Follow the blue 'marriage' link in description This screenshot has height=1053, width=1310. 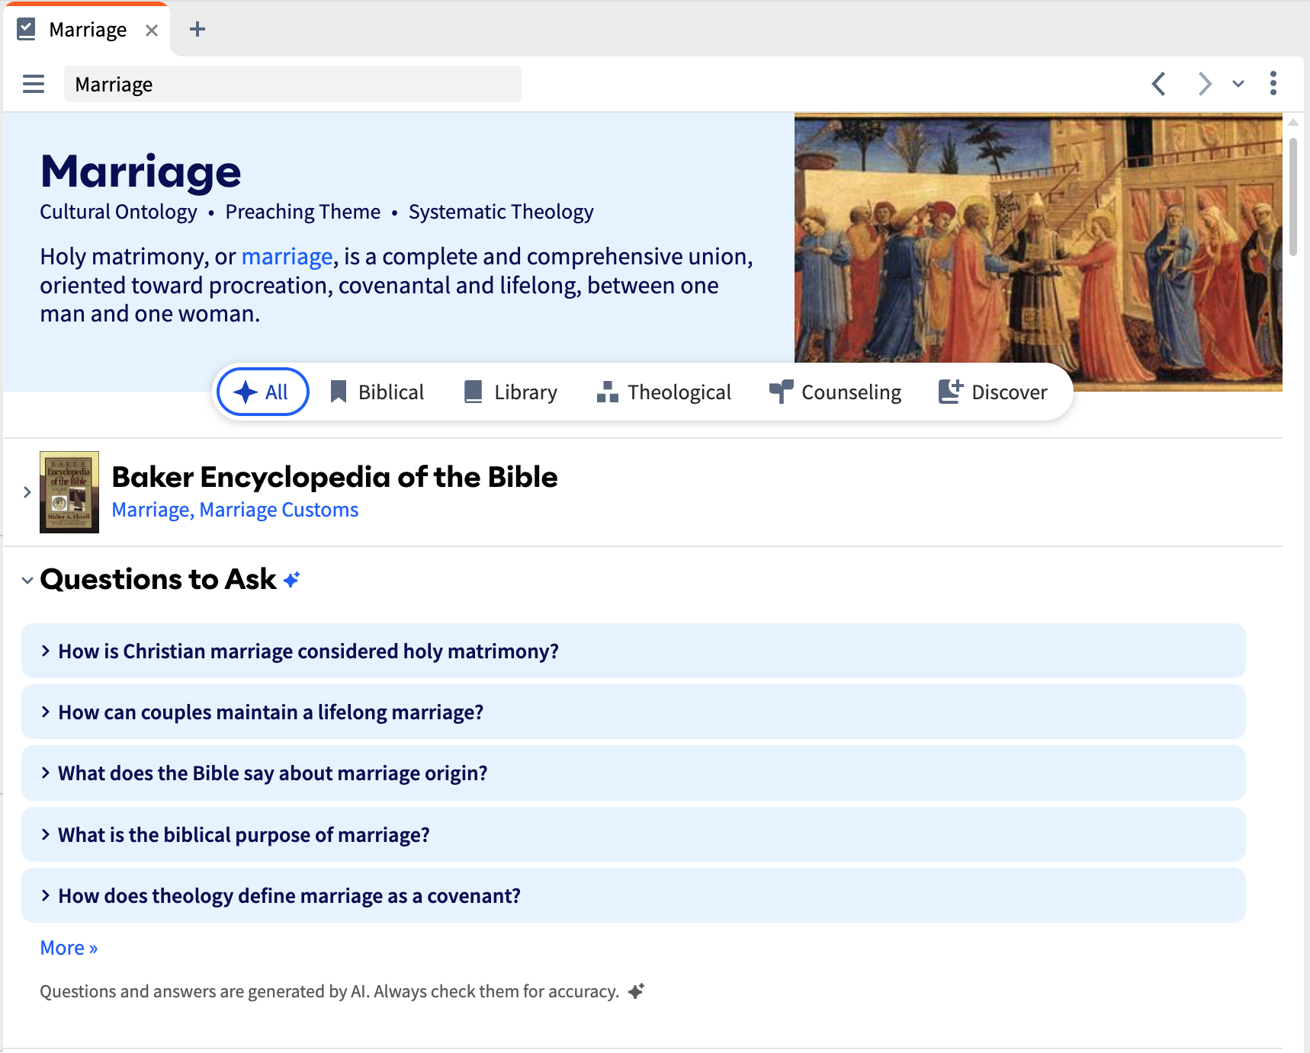click(x=287, y=257)
